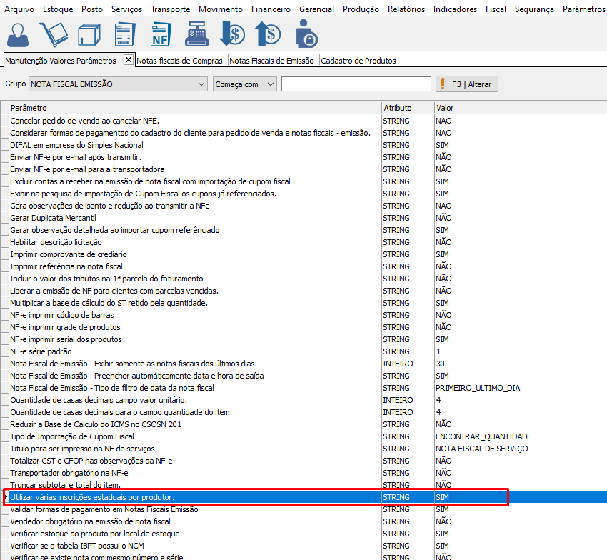
Task: Click the search text field beside 'Começa com'
Action: (x=356, y=84)
